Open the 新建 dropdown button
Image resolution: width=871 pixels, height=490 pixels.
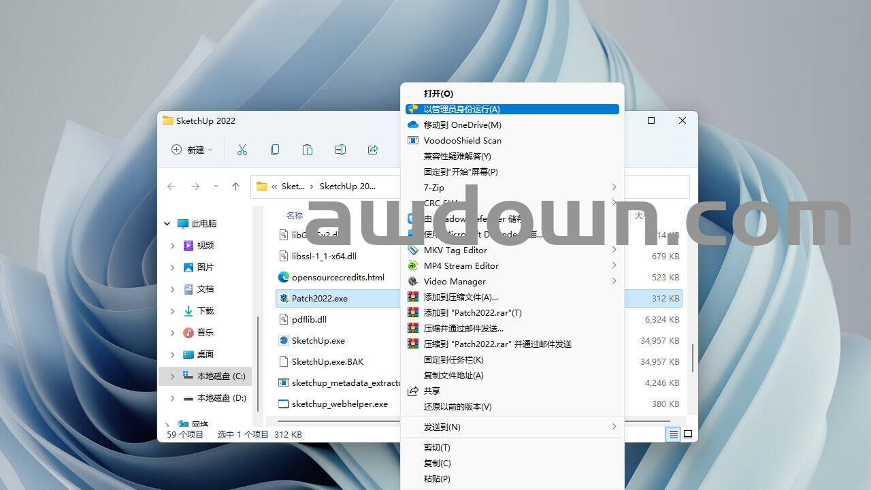(192, 150)
